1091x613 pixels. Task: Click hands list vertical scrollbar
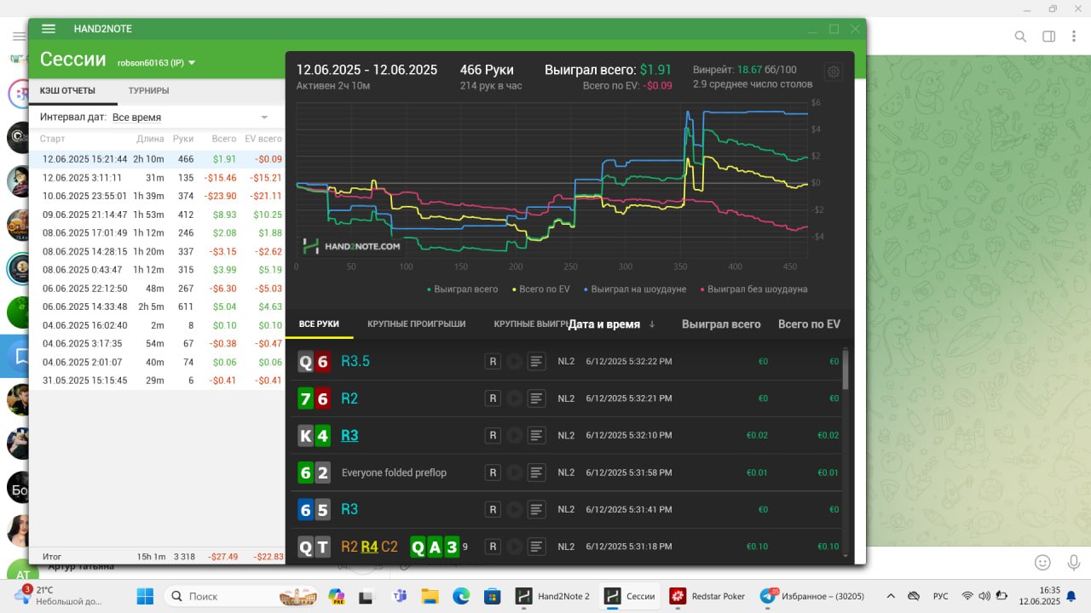click(846, 369)
